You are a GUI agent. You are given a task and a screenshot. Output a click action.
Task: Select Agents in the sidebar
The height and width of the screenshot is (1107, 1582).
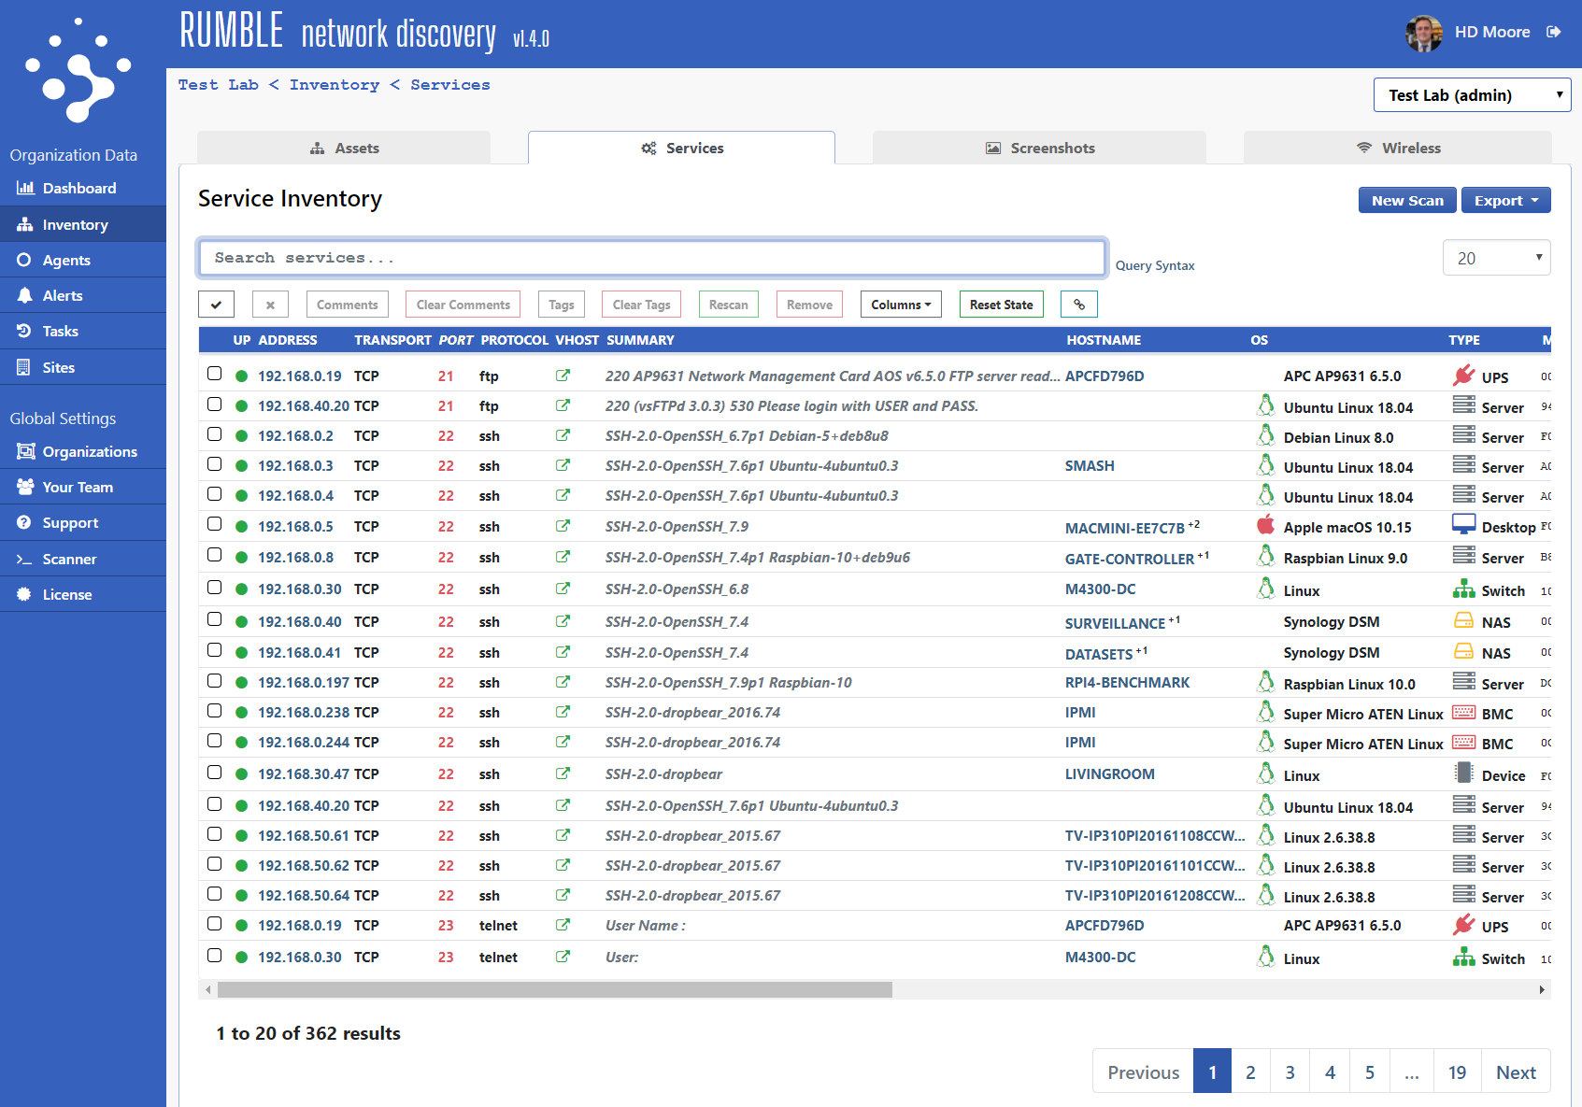pyautogui.click(x=66, y=260)
